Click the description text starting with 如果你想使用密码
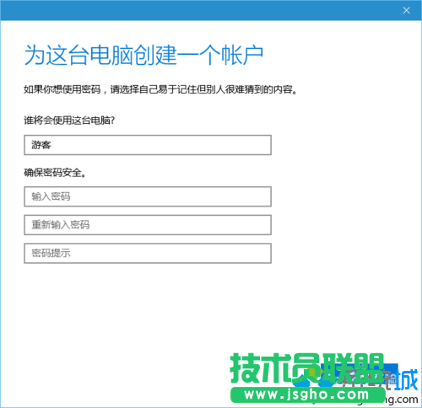This screenshot has width=422, height=408. point(160,89)
